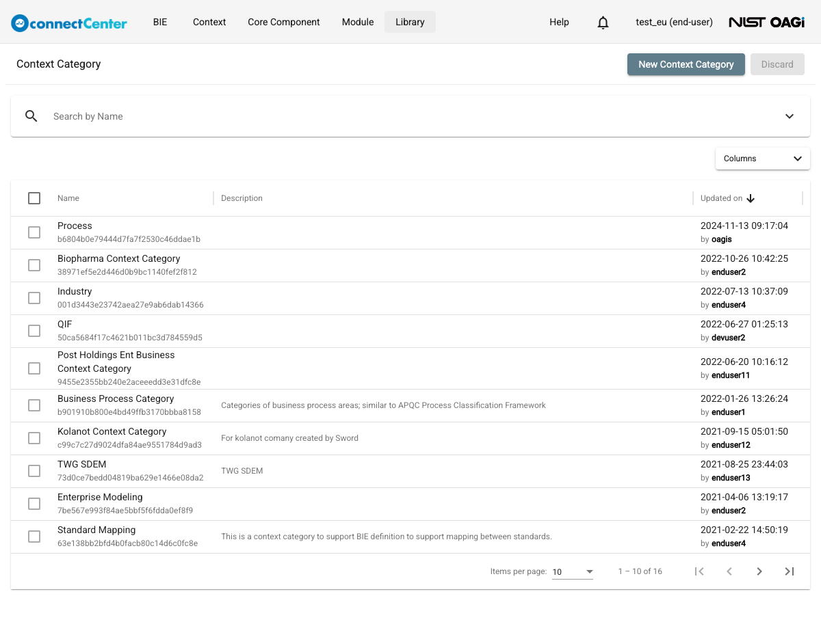Open Post Holdings Ent Business Context Category
Viewport: 821px width, 624px height.
[116, 362]
